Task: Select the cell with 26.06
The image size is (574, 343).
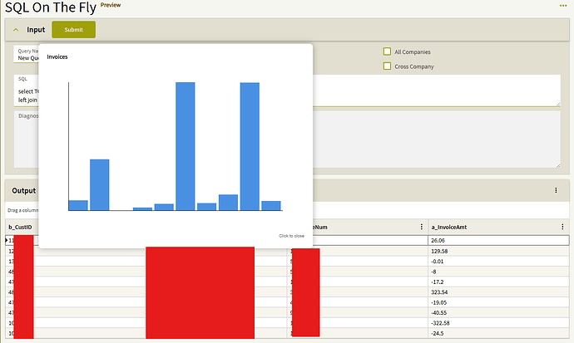Action: pos(498,240)
